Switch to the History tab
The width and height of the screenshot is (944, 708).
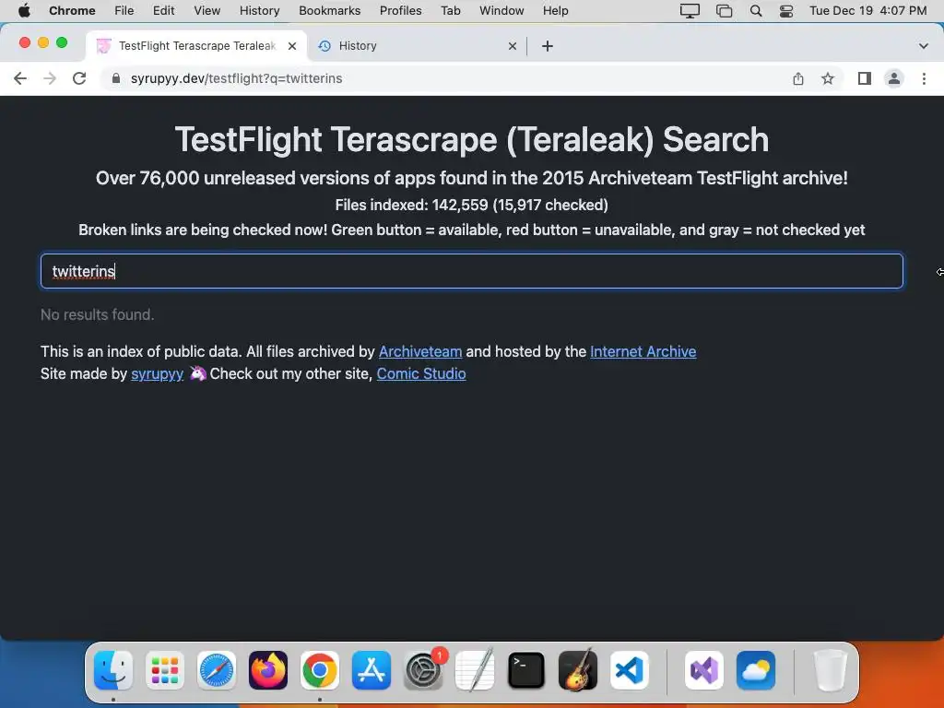pyautogui.click(x=418, y=46)
